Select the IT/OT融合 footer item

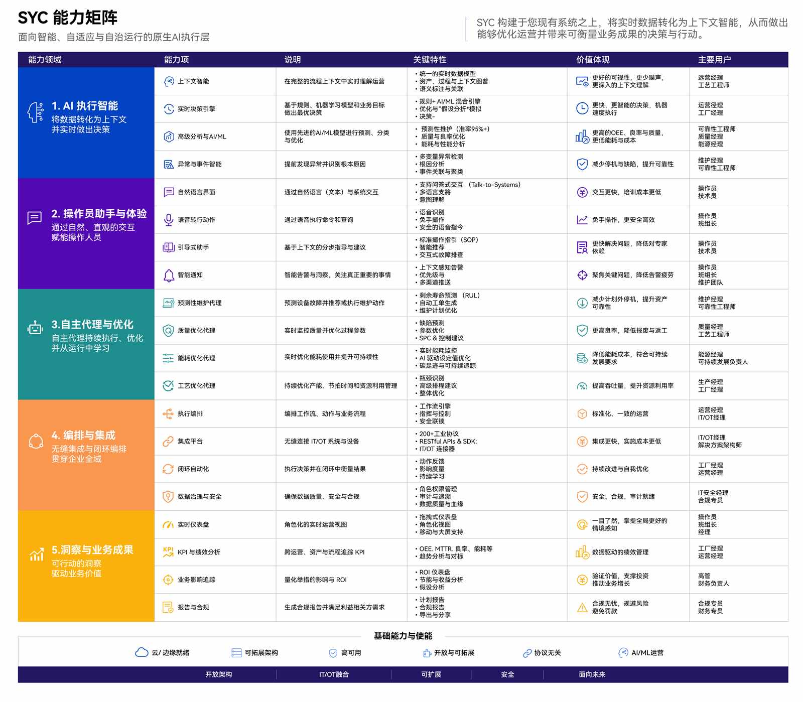(334, 674)
